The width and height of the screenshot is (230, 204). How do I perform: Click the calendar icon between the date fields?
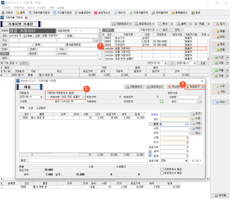(172, 63)
